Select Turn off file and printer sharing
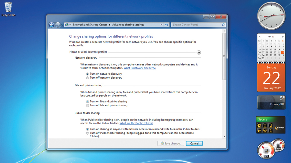 (87, 105)
